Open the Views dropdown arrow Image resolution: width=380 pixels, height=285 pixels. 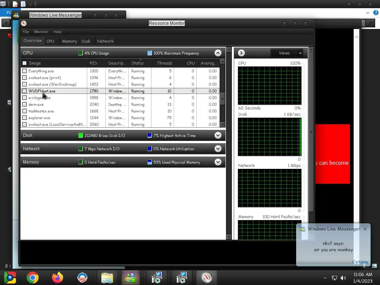click(x=300, y=53)
